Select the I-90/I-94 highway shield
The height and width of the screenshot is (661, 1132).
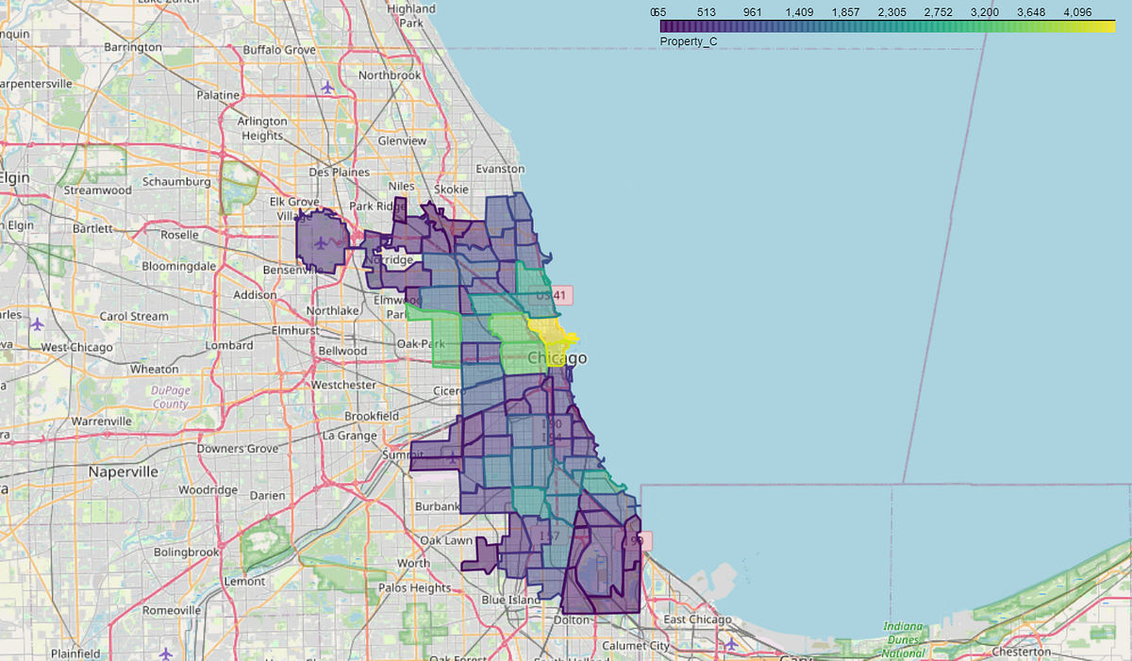553,429
